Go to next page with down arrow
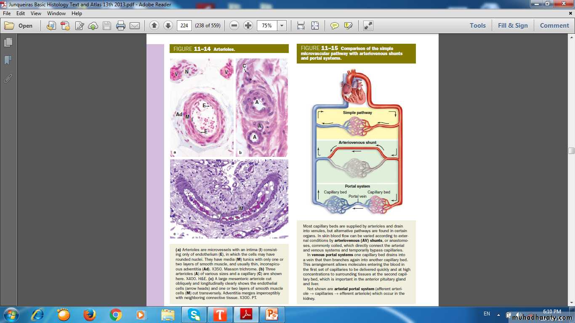The height and width of the screenshot is (323, 575). coord(168,26)
